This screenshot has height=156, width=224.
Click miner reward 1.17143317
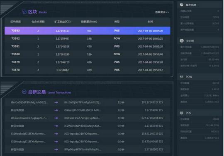tap(62, 31)
